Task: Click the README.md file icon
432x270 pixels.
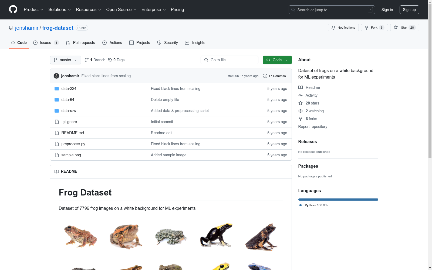Action: (57, 133)
